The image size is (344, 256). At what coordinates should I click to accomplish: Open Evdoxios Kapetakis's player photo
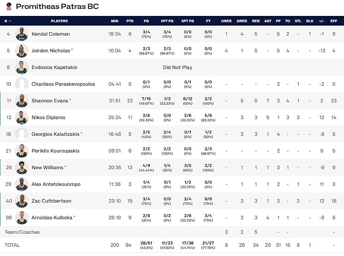click(22, 68)
